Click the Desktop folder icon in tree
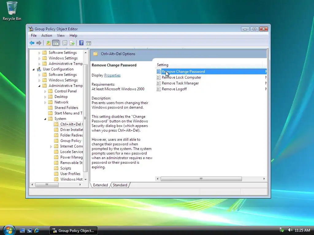 [x=51, y=97]
